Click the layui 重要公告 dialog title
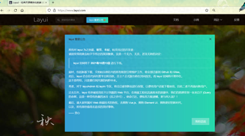The height and width of the screenshot is (136, 245). click(77, 39)
